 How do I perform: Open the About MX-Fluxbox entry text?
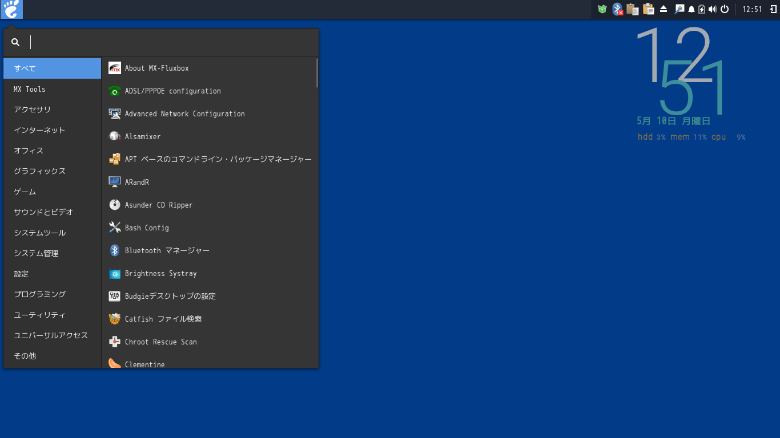(157, 68)
